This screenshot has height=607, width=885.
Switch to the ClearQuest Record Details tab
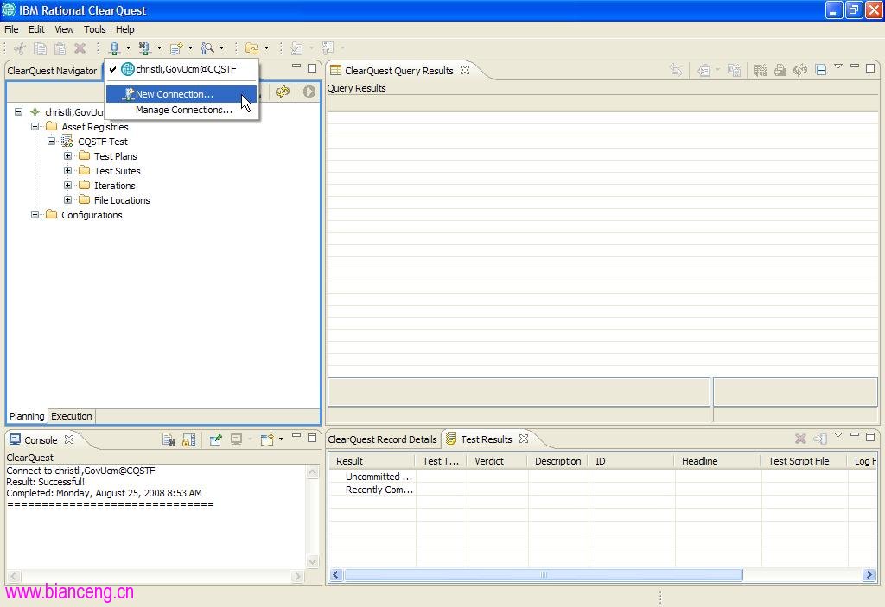[x=382, y=439]
